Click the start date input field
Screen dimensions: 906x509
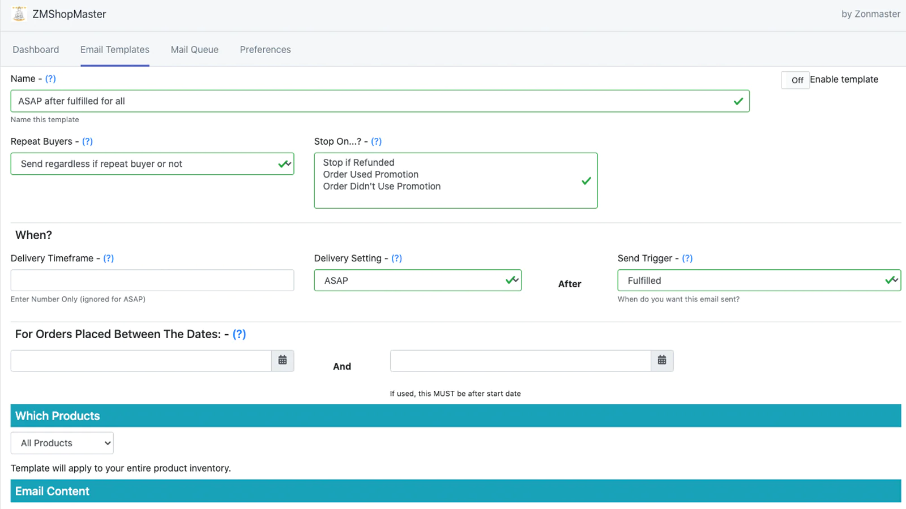(x=141, y=361)
